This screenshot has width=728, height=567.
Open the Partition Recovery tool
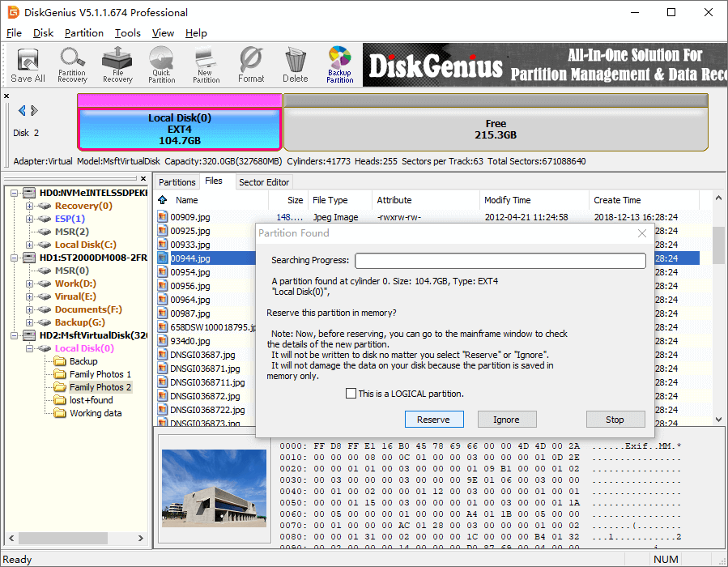72,65
